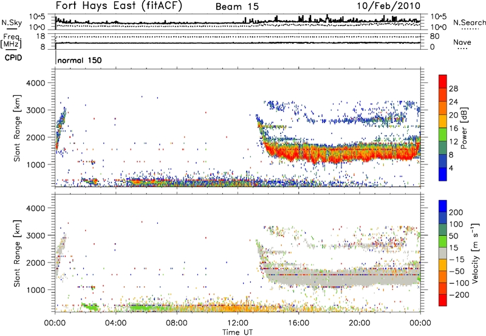
Task: Click the 'Freq. [MHz]' axis label
Action: pyautogui.click(x=11, y=41)
